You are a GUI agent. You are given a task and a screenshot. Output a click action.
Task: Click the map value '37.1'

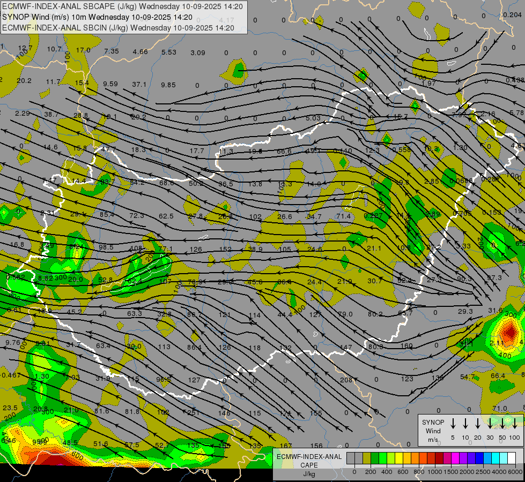(x=139, y=84)
